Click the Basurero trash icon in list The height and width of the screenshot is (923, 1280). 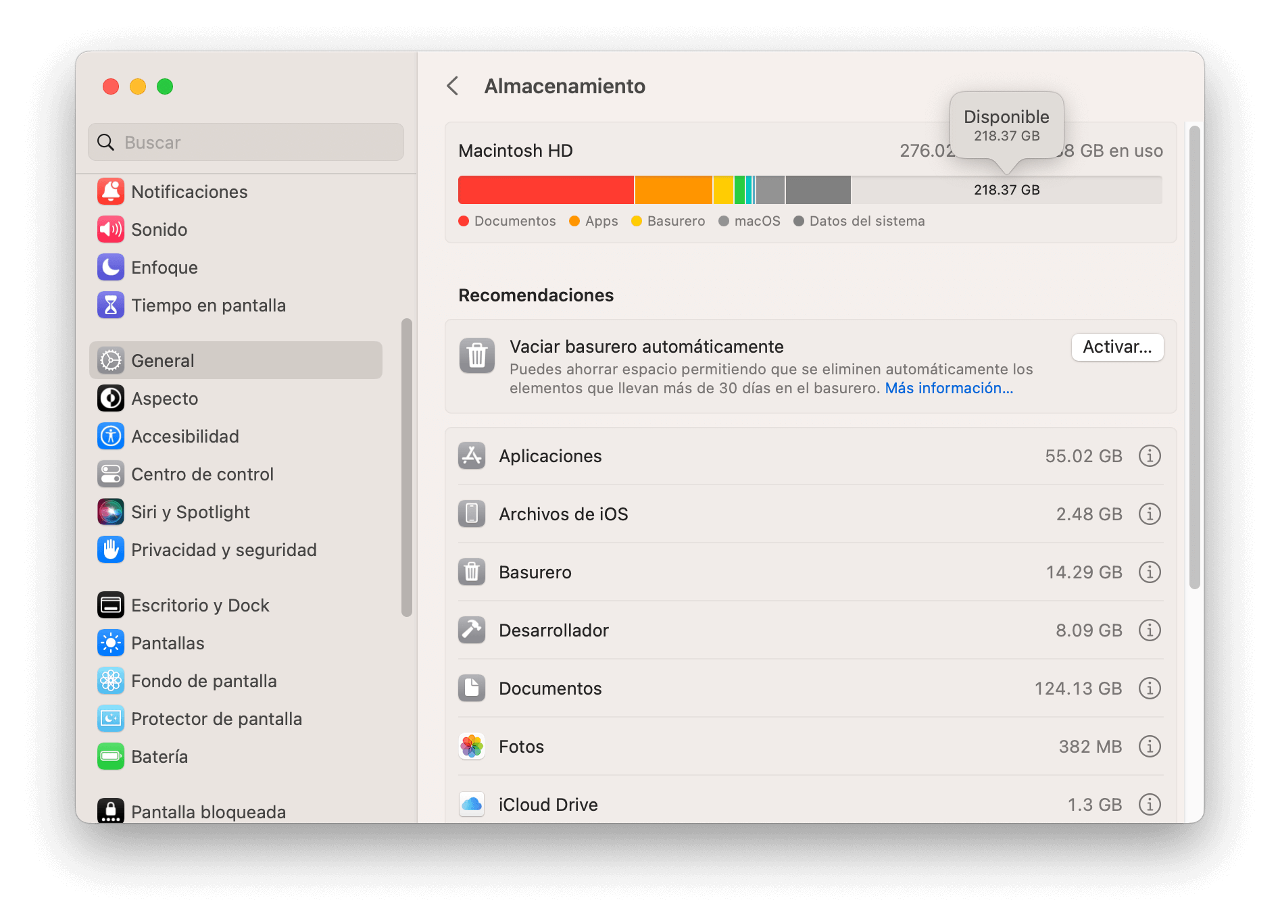pos(472,572)
